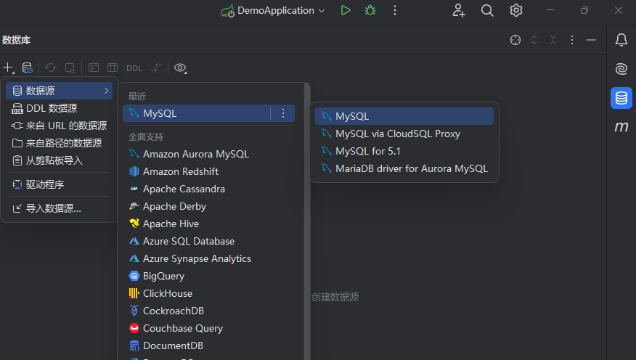Click the add collaborator person icon
This screenshot has height=360, width=636.
[x=458, y=10]
